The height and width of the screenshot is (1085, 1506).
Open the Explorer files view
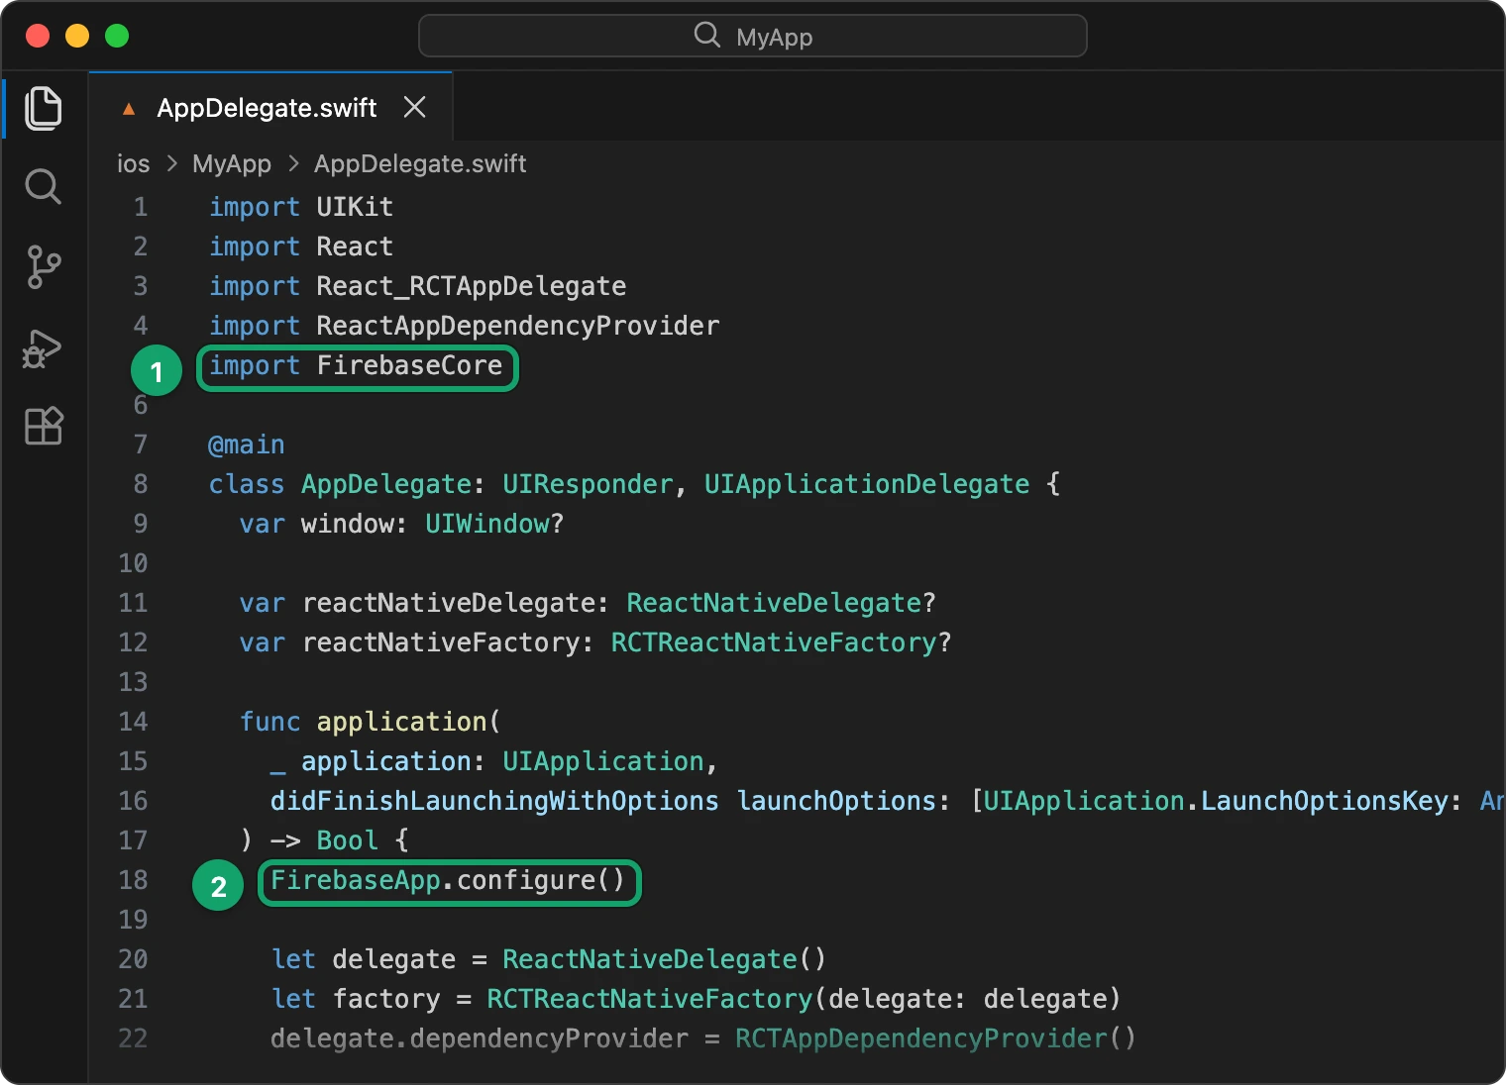(44, 108)
